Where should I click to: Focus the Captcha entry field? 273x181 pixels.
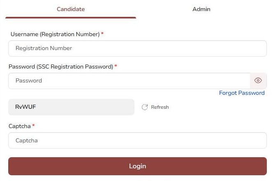tap(137, 140)
